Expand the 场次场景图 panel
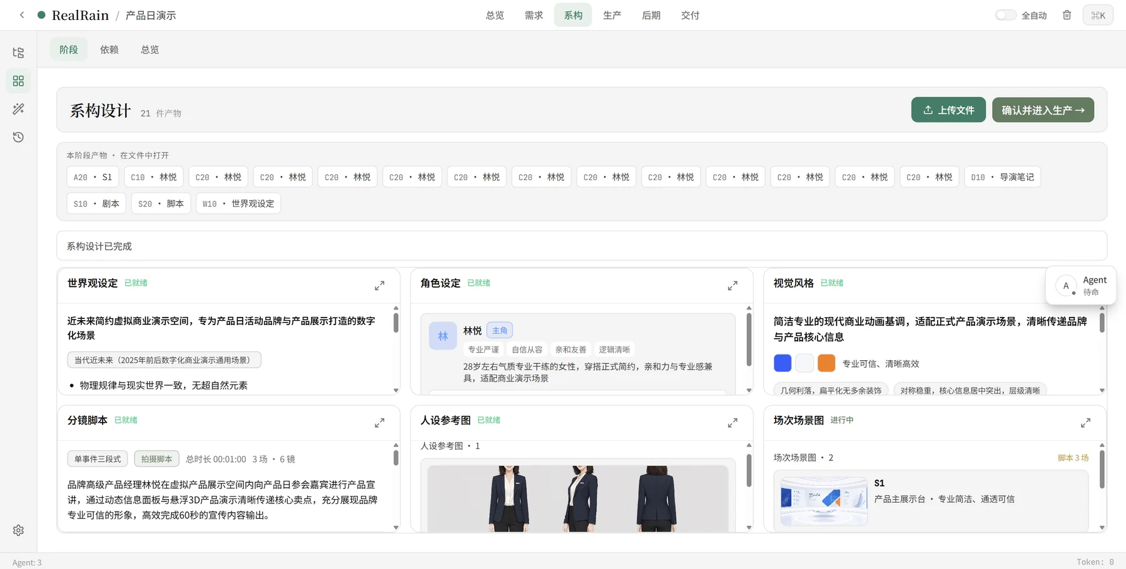Image resolution: width=1126 pixels, height=569 pixels. pyautogui.click(x=1085, y=423)
